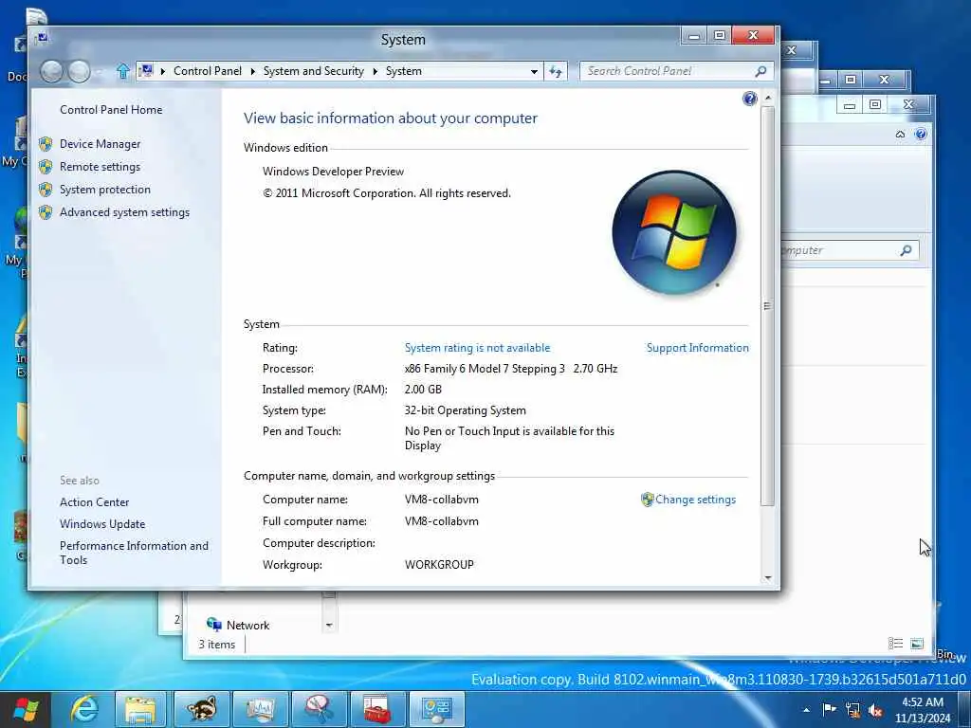971x728 pixels.
Task: Click the Advanced system settings shield icon
Action: pyautogui.click(x=46, y=212)
